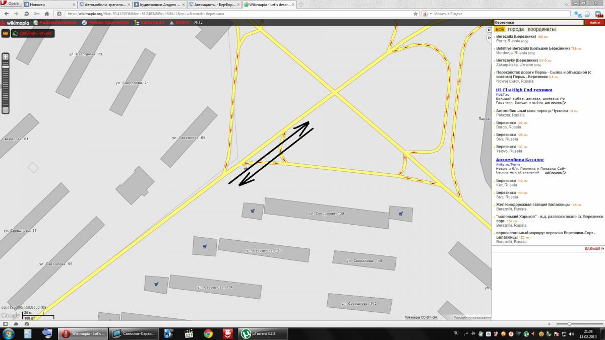Collapse the sidebar with the double-arrow button

(x=489, y=37)
